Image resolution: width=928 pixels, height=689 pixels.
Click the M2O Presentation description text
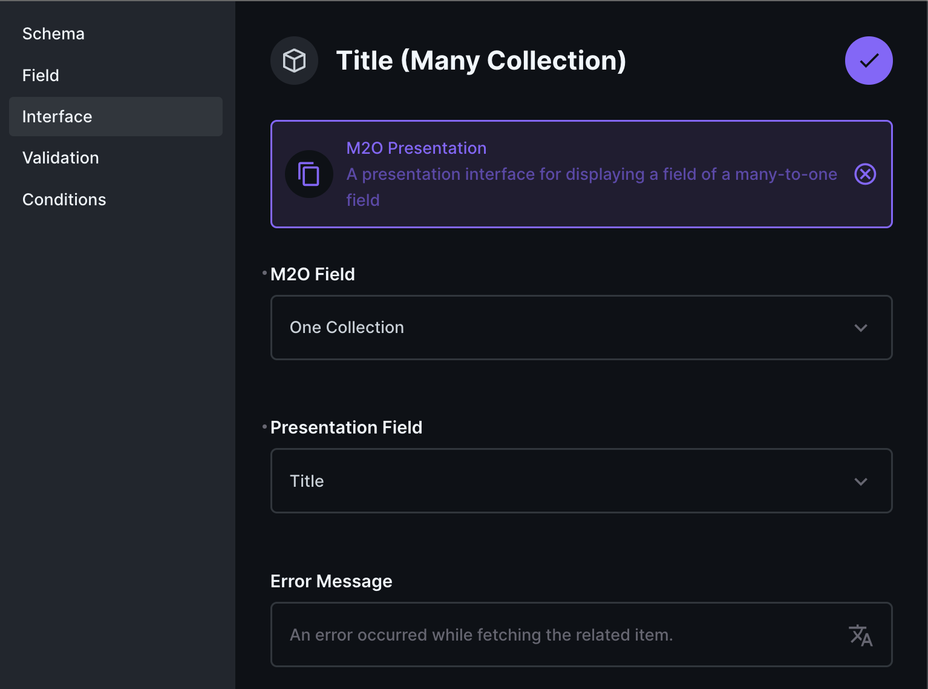[x=592, y=187]
